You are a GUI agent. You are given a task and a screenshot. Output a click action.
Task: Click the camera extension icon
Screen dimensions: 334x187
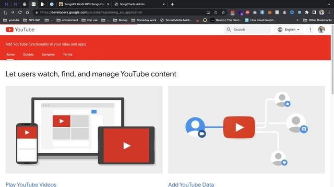255,12
